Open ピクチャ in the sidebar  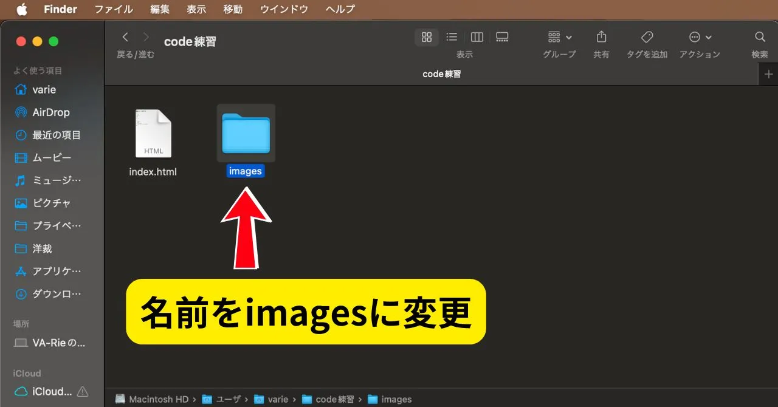point(51,203)
